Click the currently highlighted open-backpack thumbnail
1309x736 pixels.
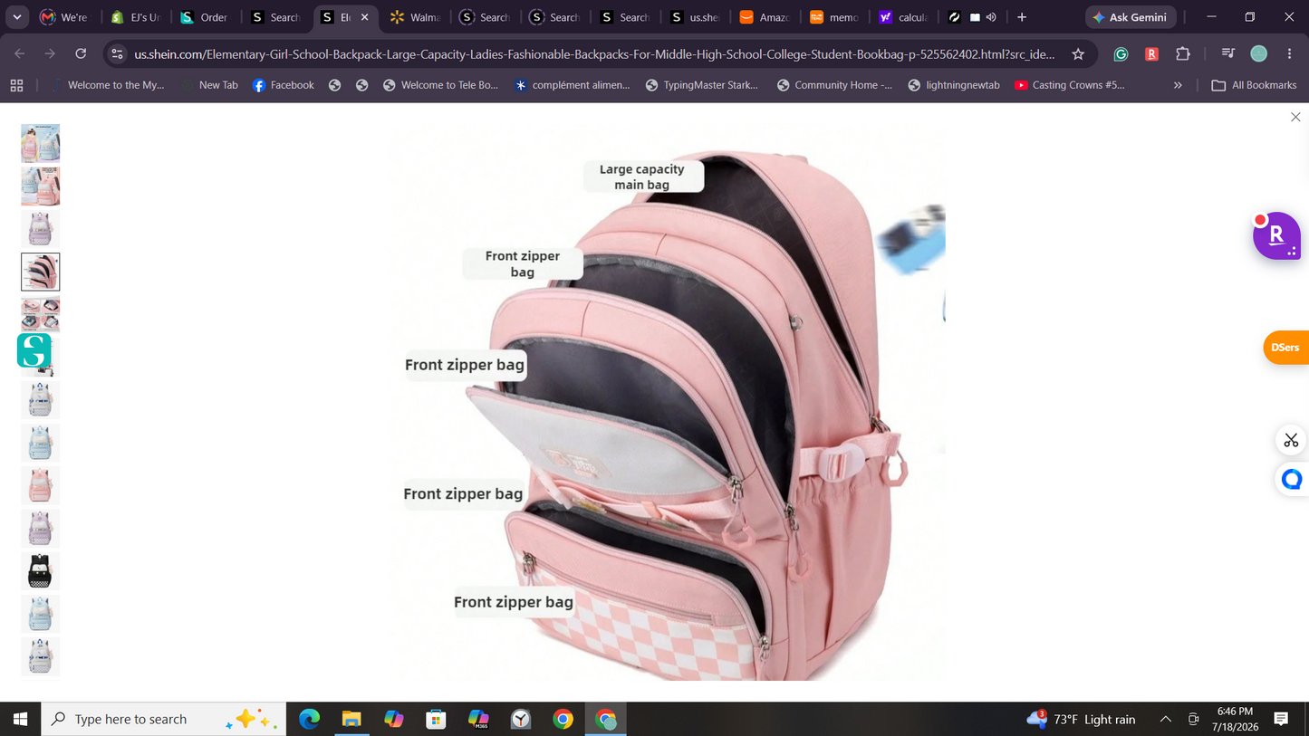pyautogui.click(x=40, y=272)
